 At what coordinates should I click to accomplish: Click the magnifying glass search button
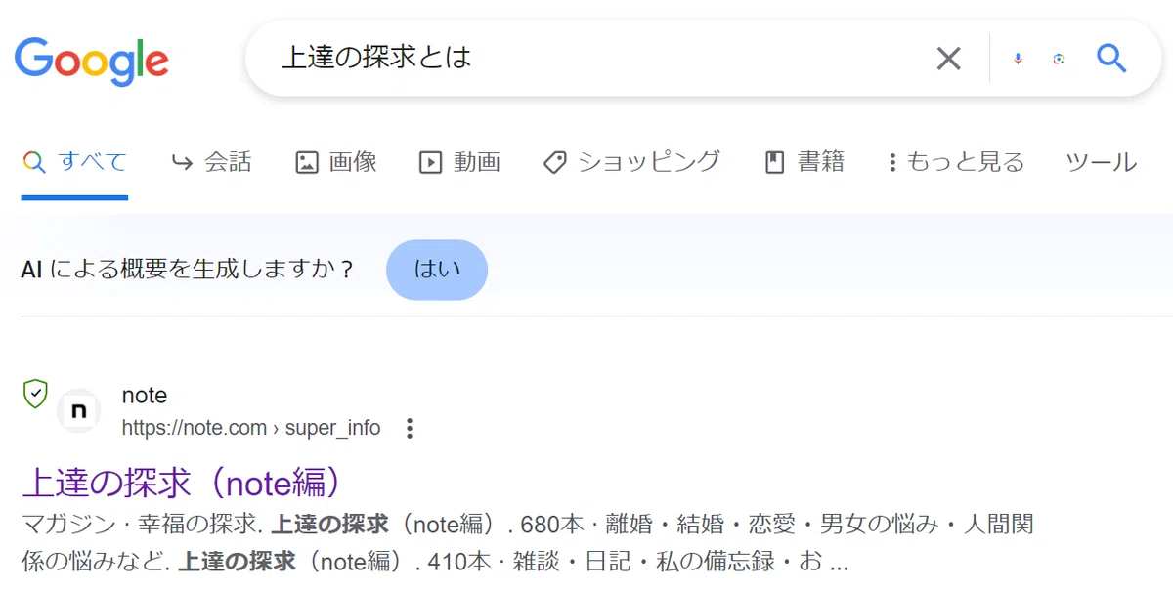pos(1111,59)
